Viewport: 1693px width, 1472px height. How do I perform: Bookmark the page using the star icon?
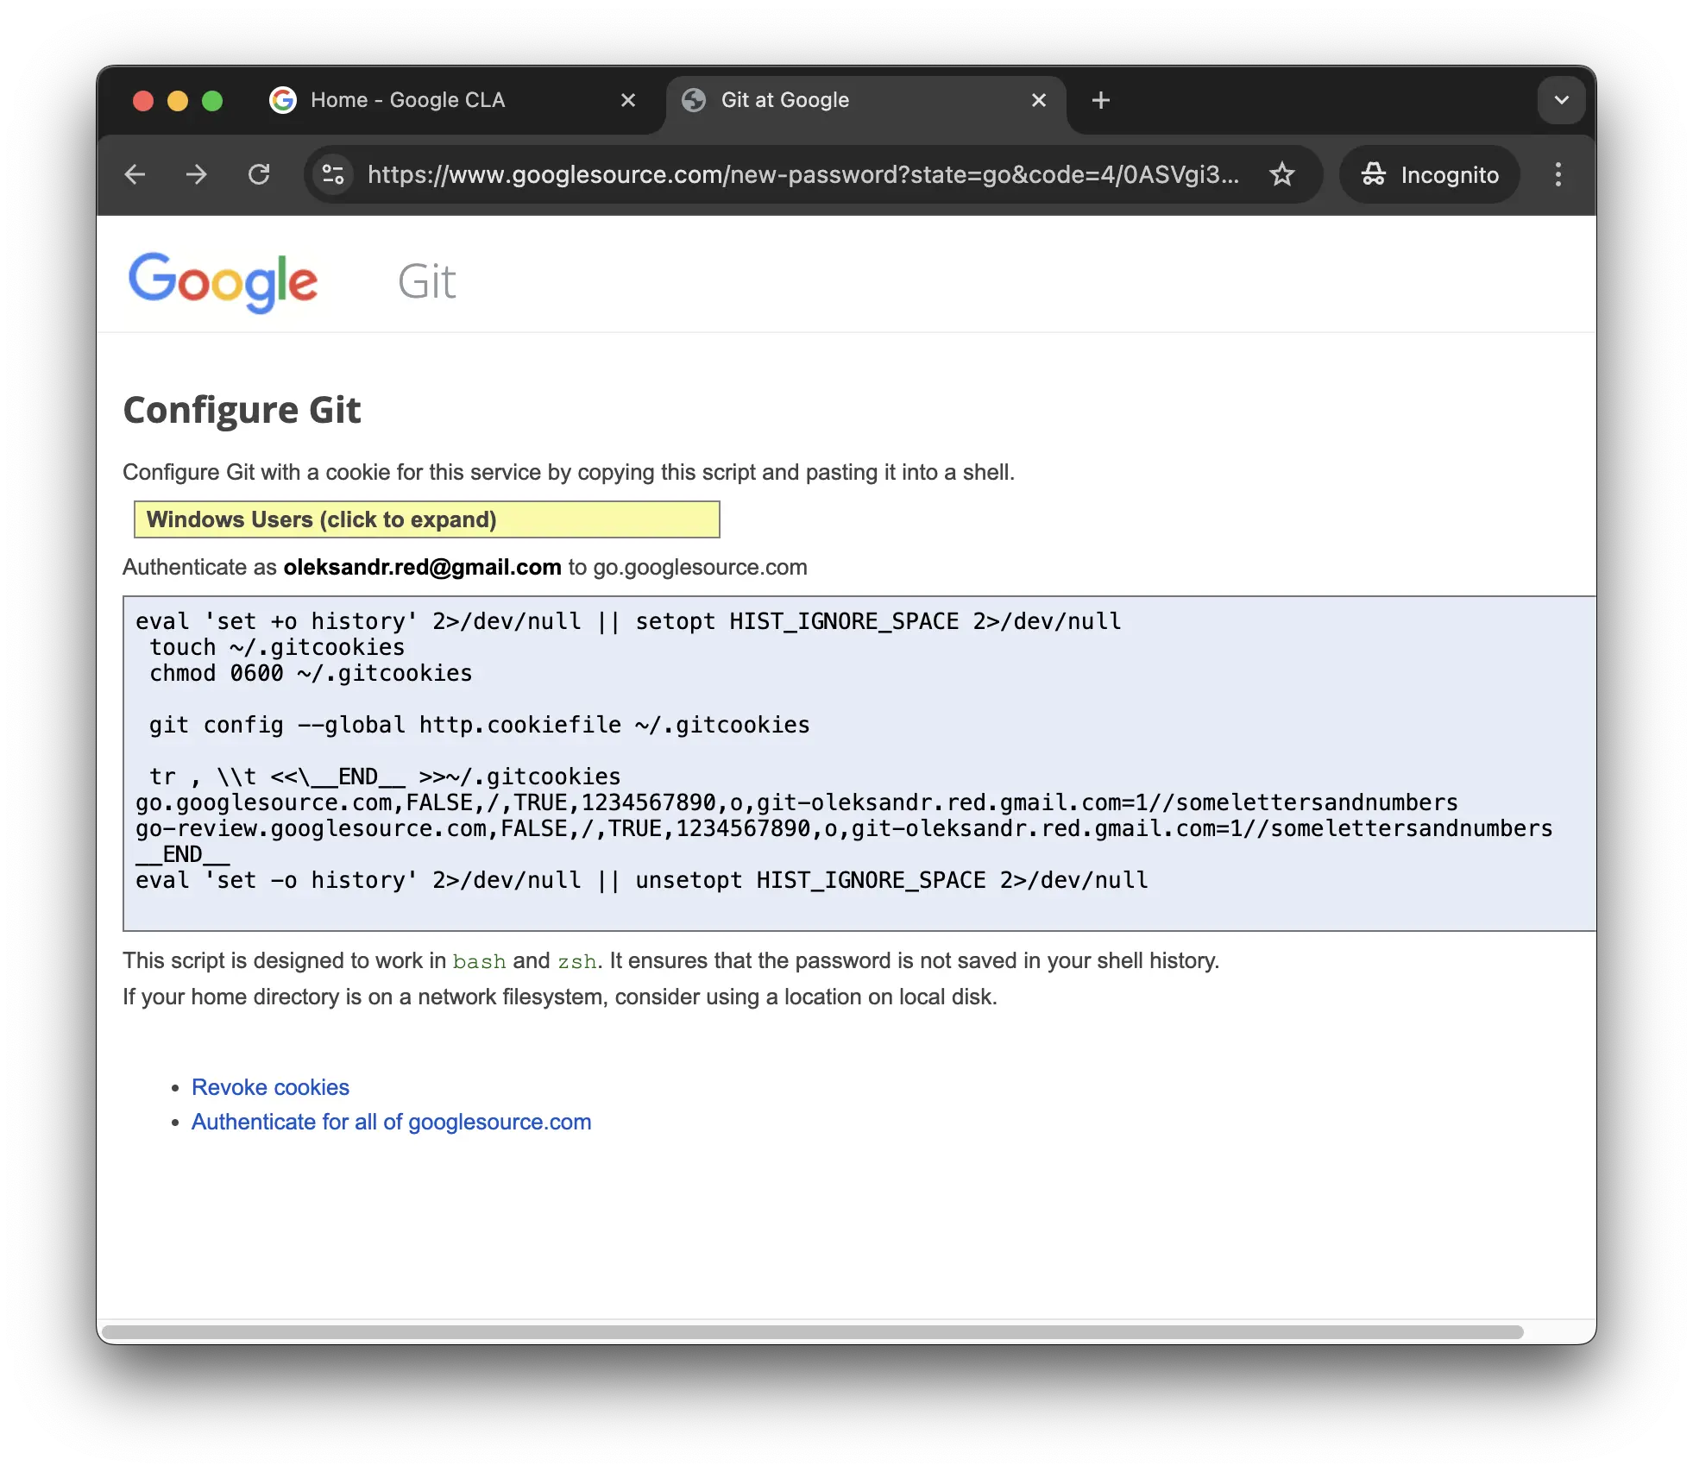pos(1283,174)
